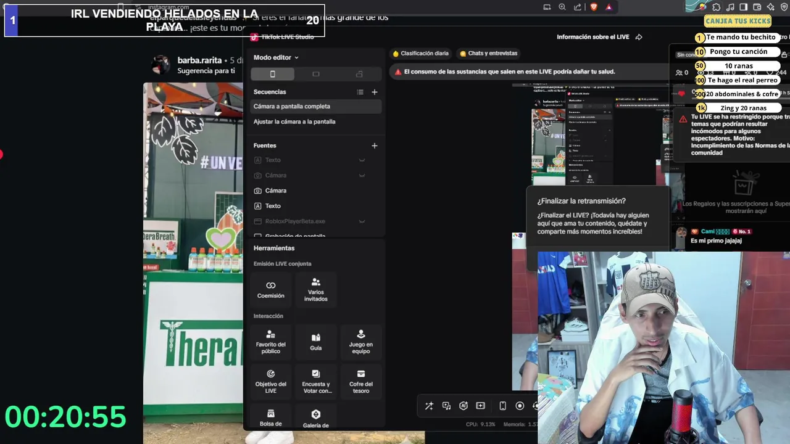790x444 pixels.
Task: Open the Brave wallet icon
Action: tap(757, 7)
